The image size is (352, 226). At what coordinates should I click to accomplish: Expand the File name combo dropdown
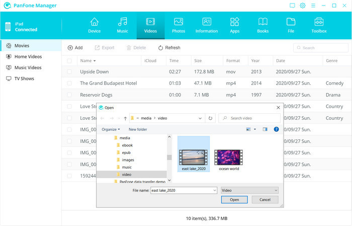tap(215, 190)
